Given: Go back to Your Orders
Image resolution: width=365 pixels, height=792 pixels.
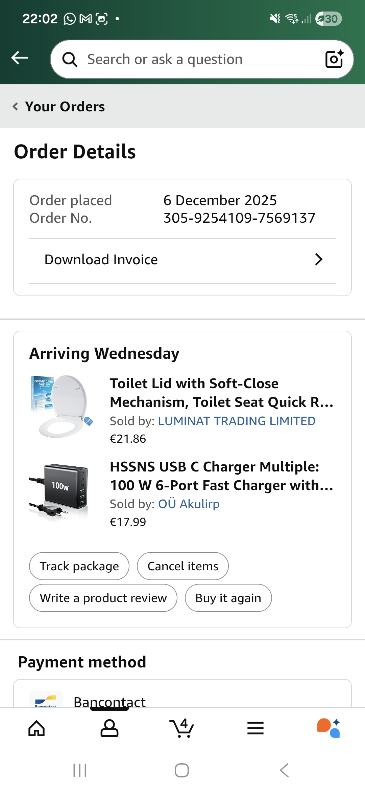Looking at the screenshot, I should (59, 107).
